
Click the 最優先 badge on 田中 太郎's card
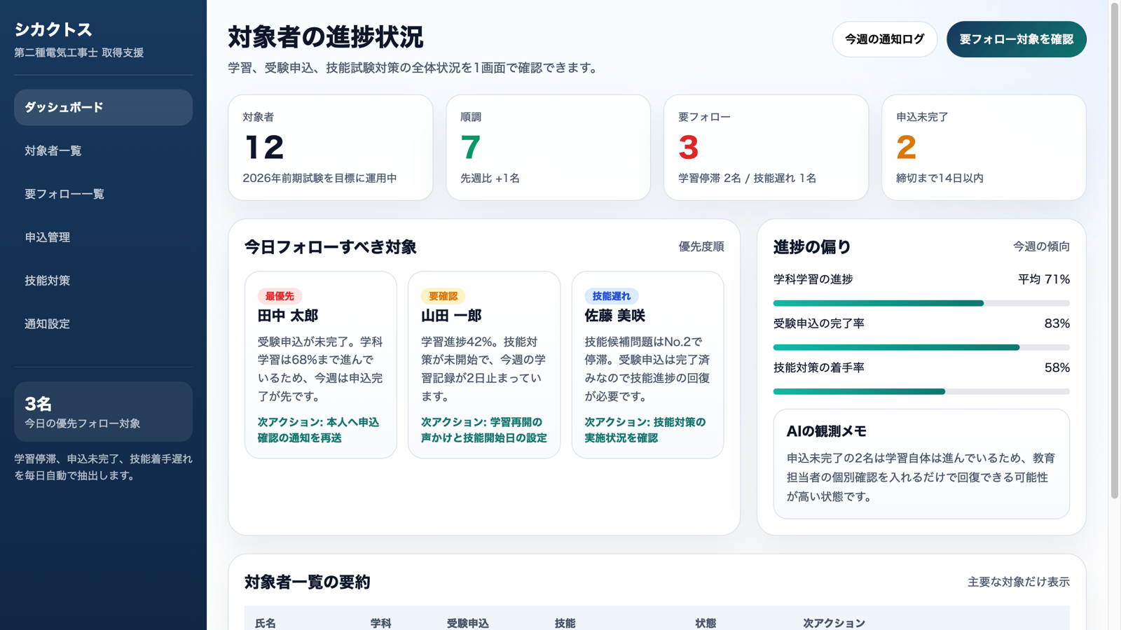pos(282,296)
